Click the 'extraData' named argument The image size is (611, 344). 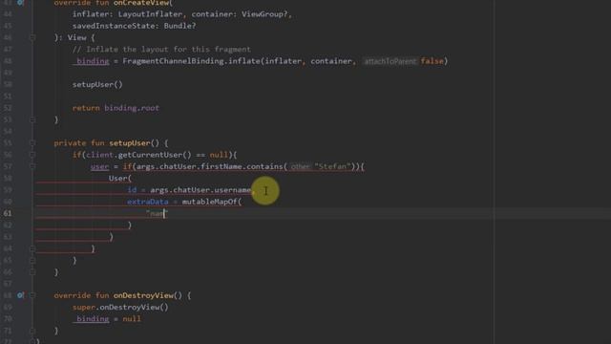pos(148,202)
